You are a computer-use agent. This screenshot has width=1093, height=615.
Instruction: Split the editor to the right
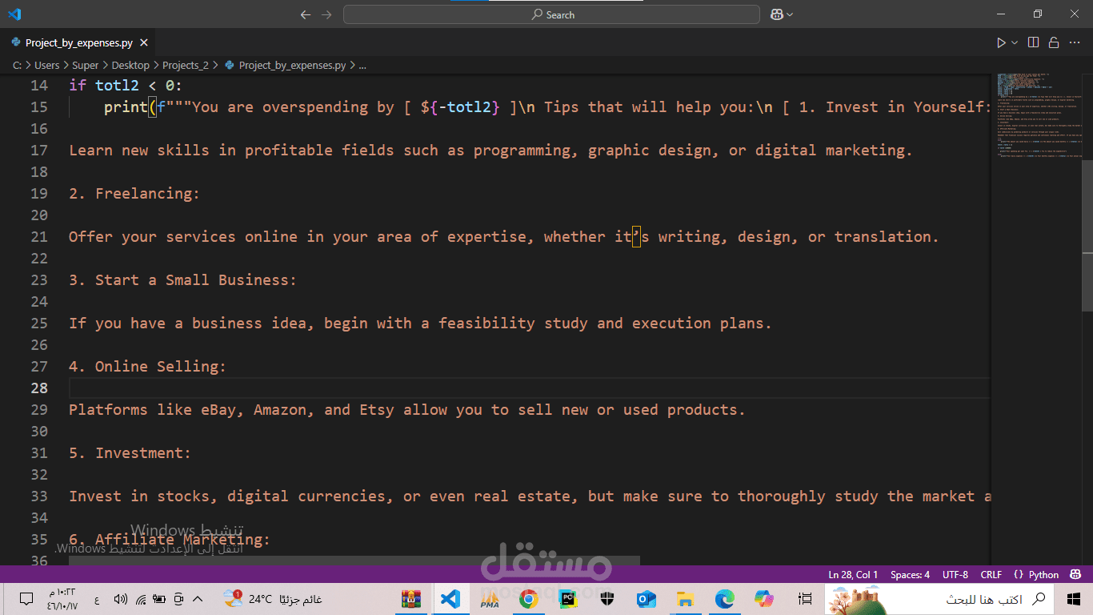[1033, 42]
